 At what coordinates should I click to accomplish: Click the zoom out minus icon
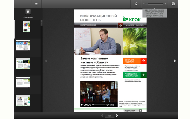tap(144, 4)
